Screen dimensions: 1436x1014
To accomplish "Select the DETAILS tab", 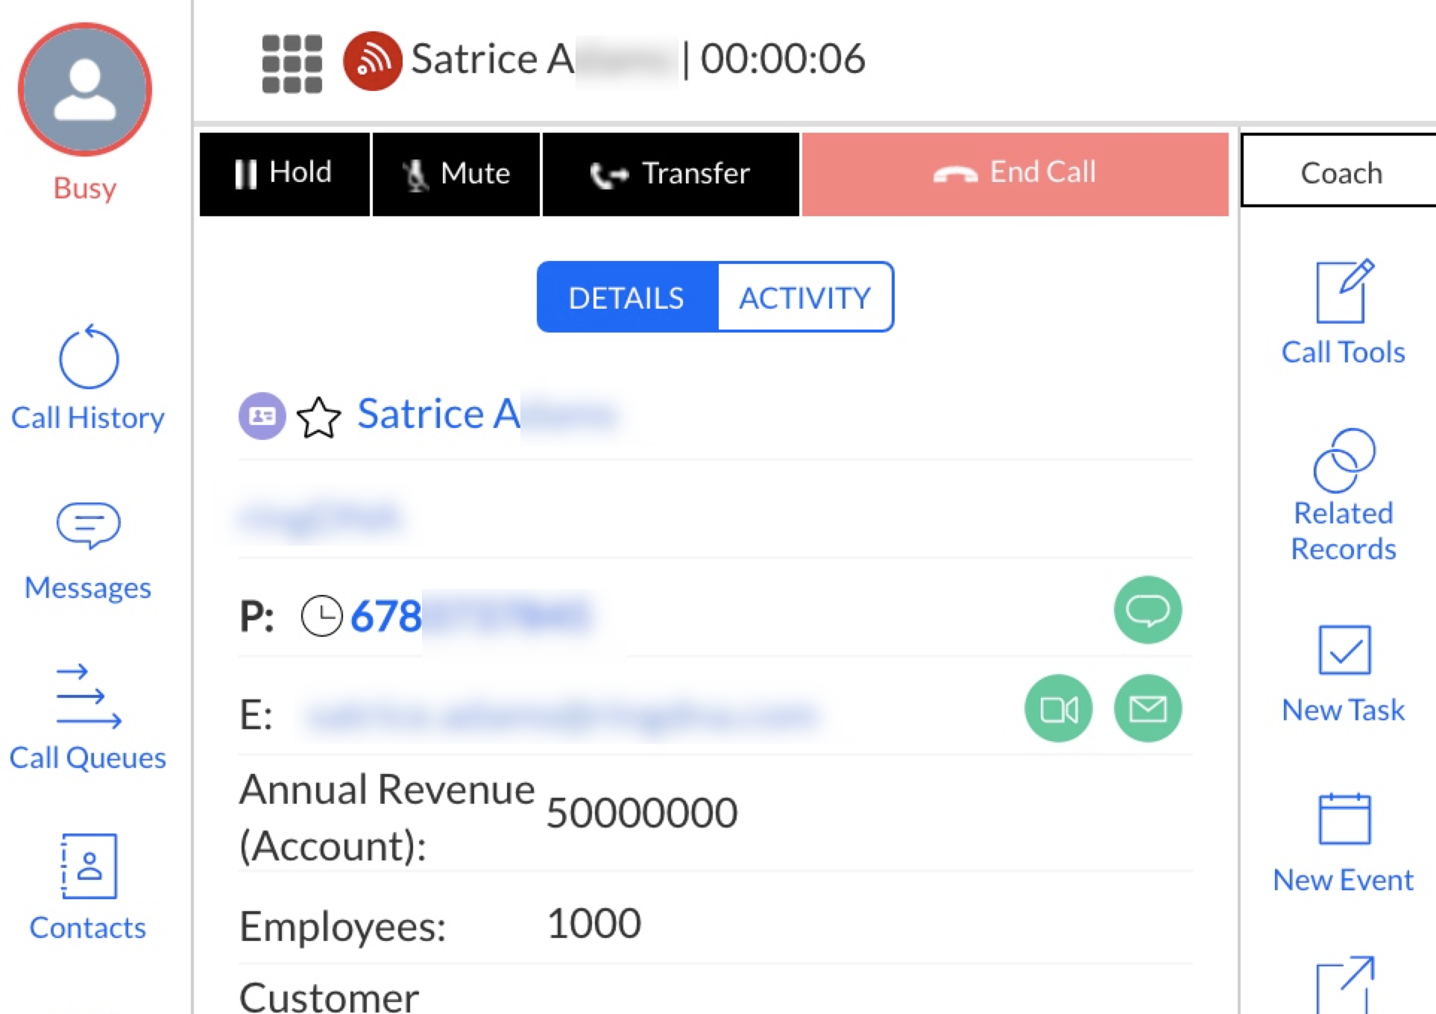I will [x=626, y=297].
